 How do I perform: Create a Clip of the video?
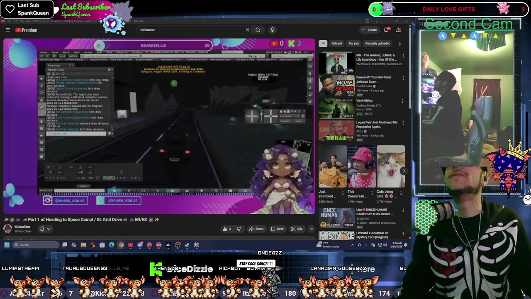(x=297, y=229)
